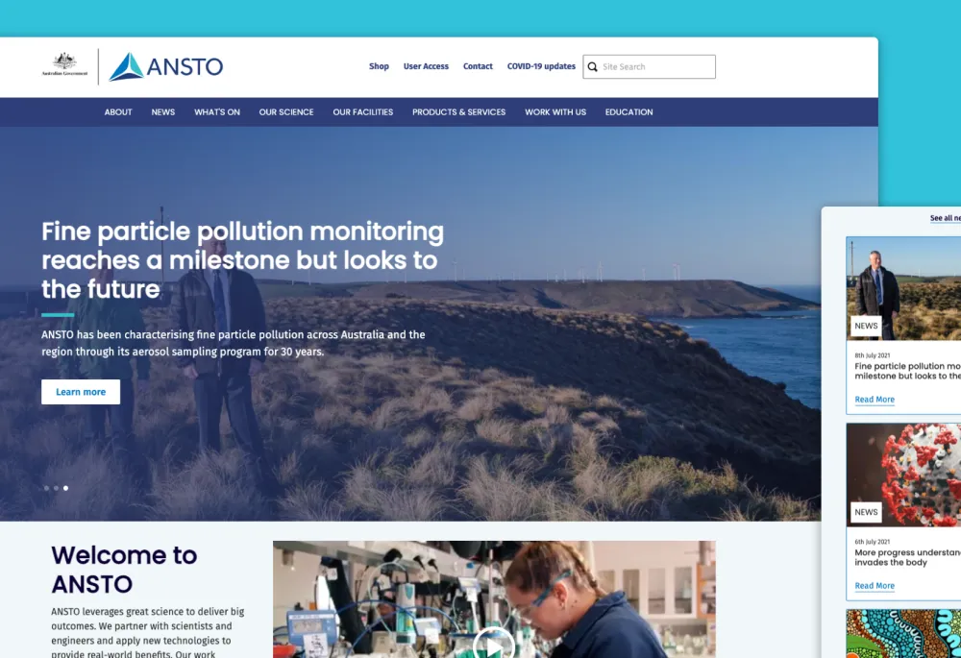The image size is (961, 658).
Task: Open COVID-19 updates link
Action: point(541,67)
